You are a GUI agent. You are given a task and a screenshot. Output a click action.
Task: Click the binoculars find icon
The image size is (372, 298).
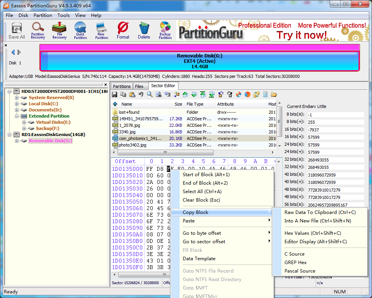pyautogui.click(x=158, y=94)
